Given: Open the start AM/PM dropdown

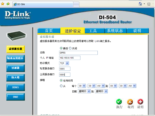Looking at the screenshot, I should click(101, 86).
